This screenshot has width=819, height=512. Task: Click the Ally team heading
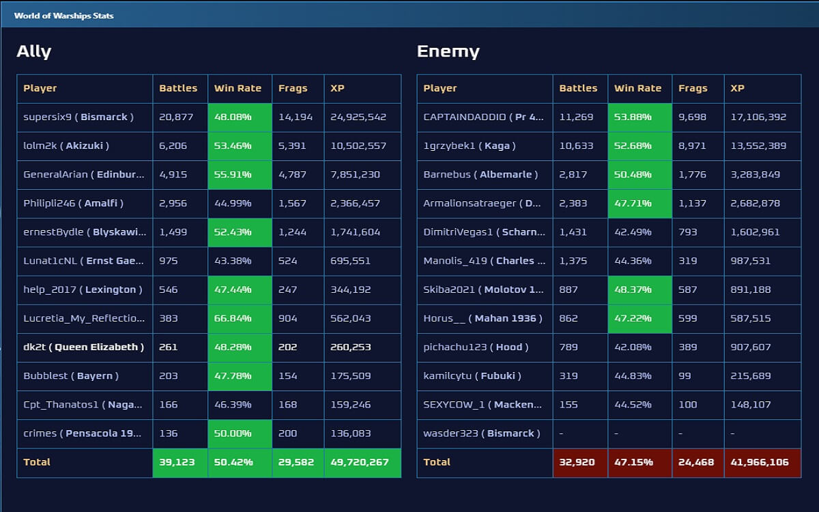(x=33, y=51)
